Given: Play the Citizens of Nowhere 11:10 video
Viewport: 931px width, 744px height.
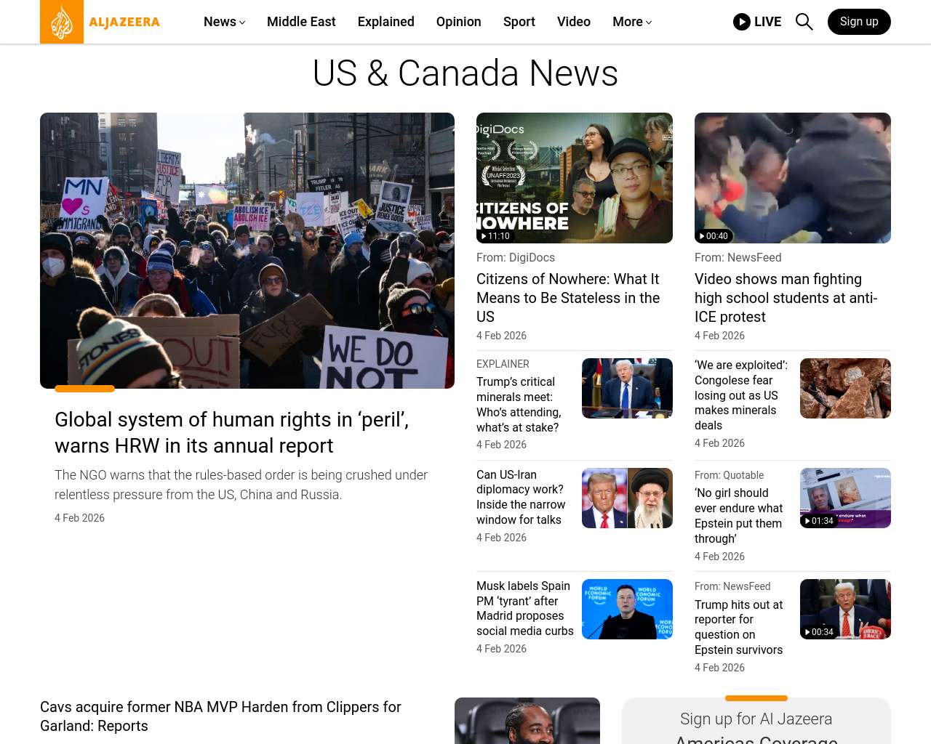Looking at the screenshot, I should click(575, 178).
